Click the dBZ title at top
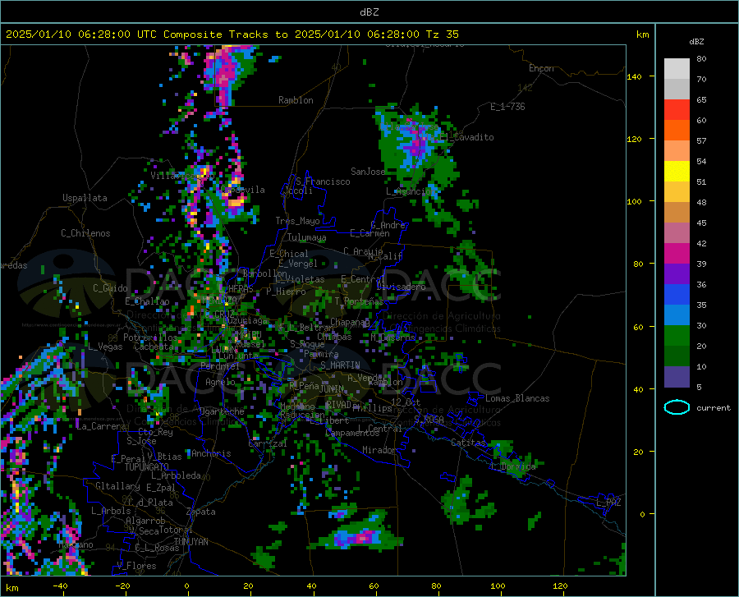 369,12
